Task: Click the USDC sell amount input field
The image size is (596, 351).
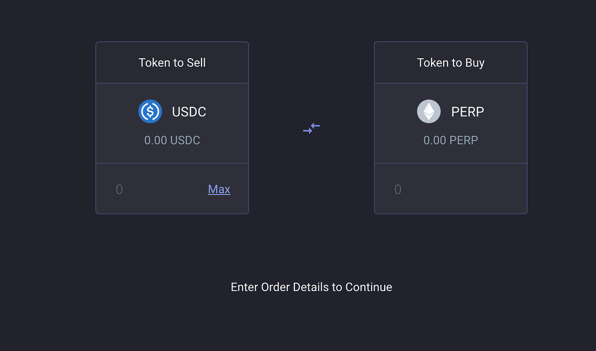Action: coord(149,189)
